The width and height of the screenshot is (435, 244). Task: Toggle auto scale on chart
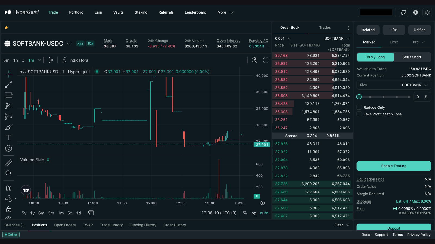tap(264, 213)
